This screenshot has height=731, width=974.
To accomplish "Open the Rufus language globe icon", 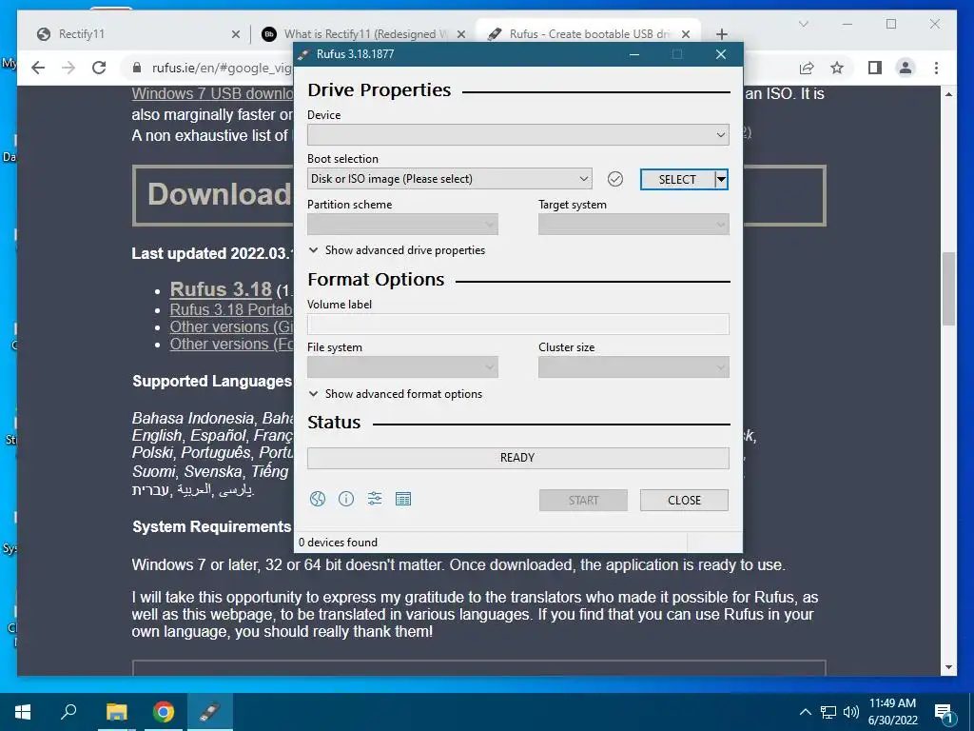I will (318, 499).
